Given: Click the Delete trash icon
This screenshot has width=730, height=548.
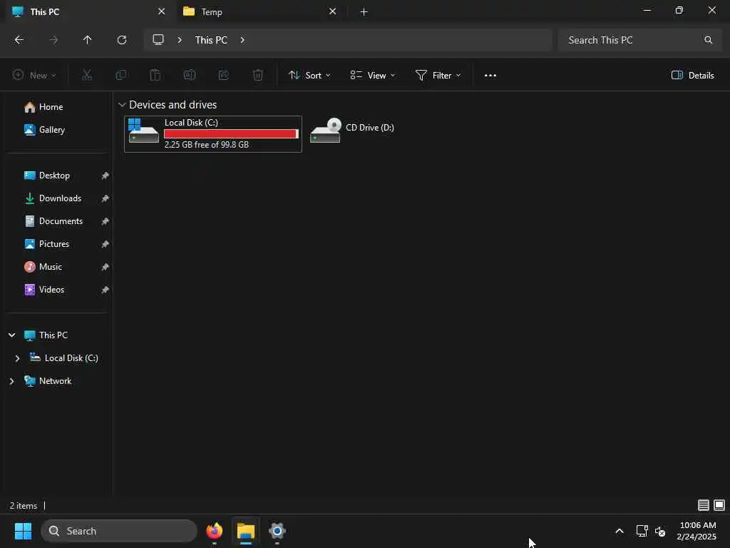Looking at the screenshot, I should pos(258,75).
